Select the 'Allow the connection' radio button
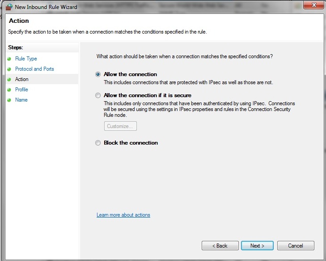The image size is (326, 261). [x=98, y=74]
